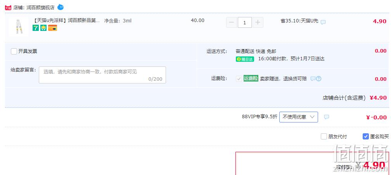Click the quantity input field showing 1

(245, 22)
